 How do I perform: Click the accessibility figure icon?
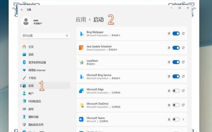pyautogui.click(x=24, y=117)
